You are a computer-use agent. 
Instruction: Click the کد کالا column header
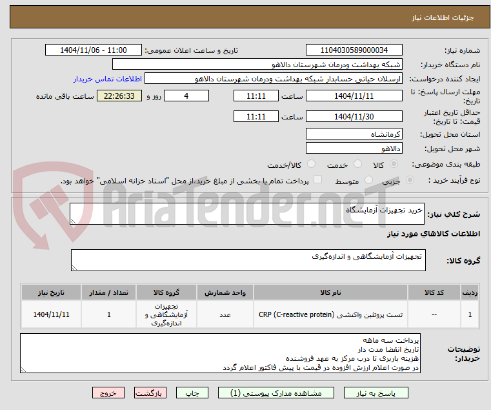pyautogui.click(x=434, y=292)
